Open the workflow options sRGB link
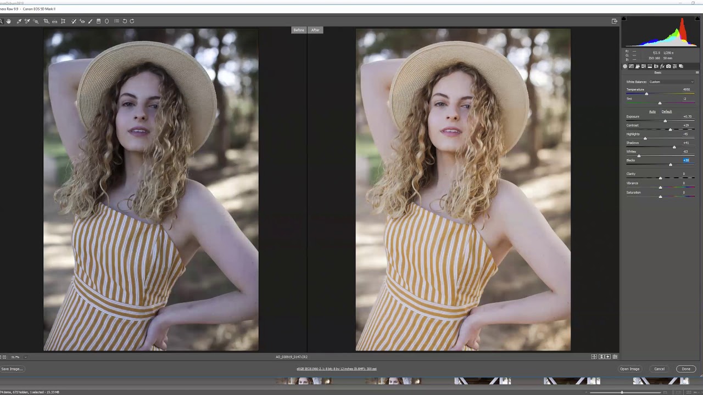Viewport: 703px width, 395px height. 337,369
